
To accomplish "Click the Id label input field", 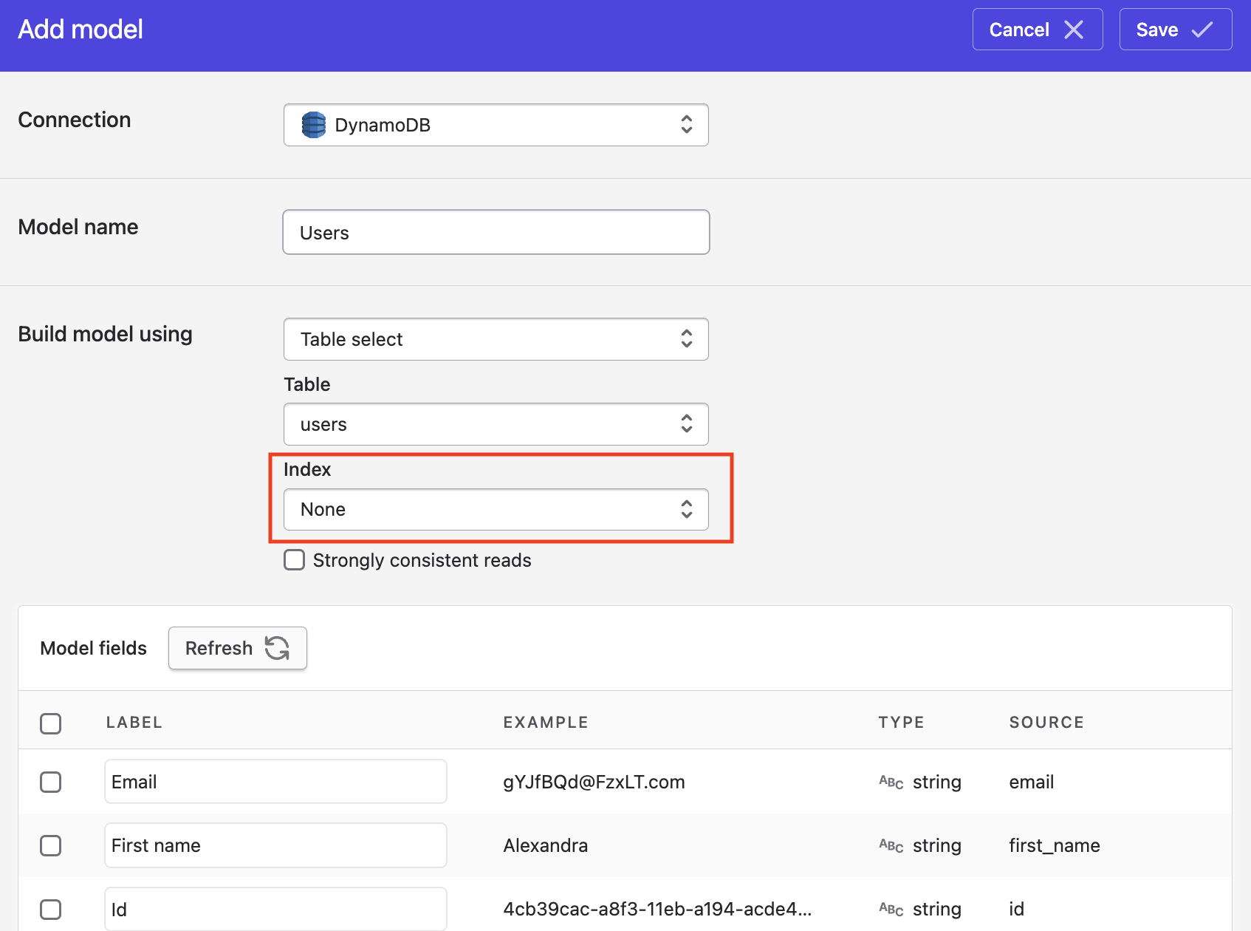I will pyautogui.click(x=275, y=909).
